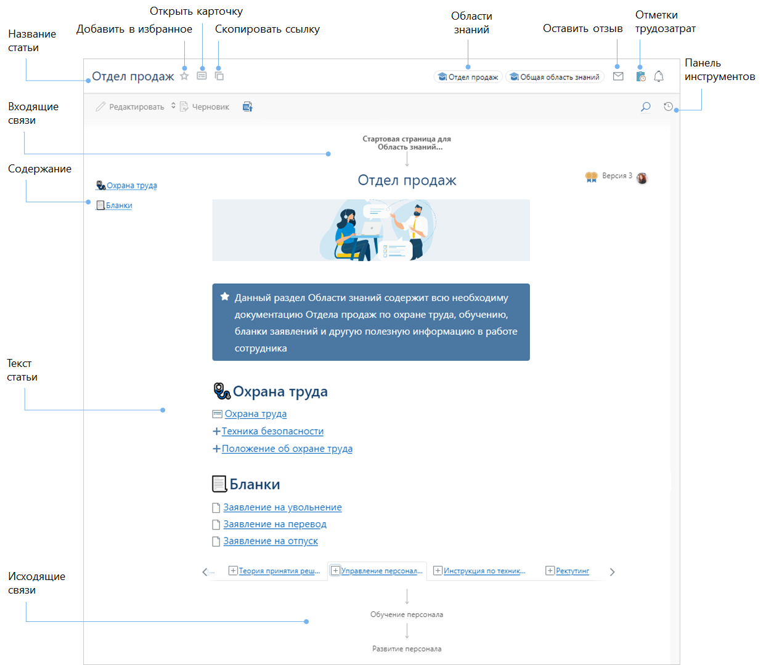Viewport: 774px width, 665px height.
Task: Click the Редактировать button
Action: click(x=131, y=107)
